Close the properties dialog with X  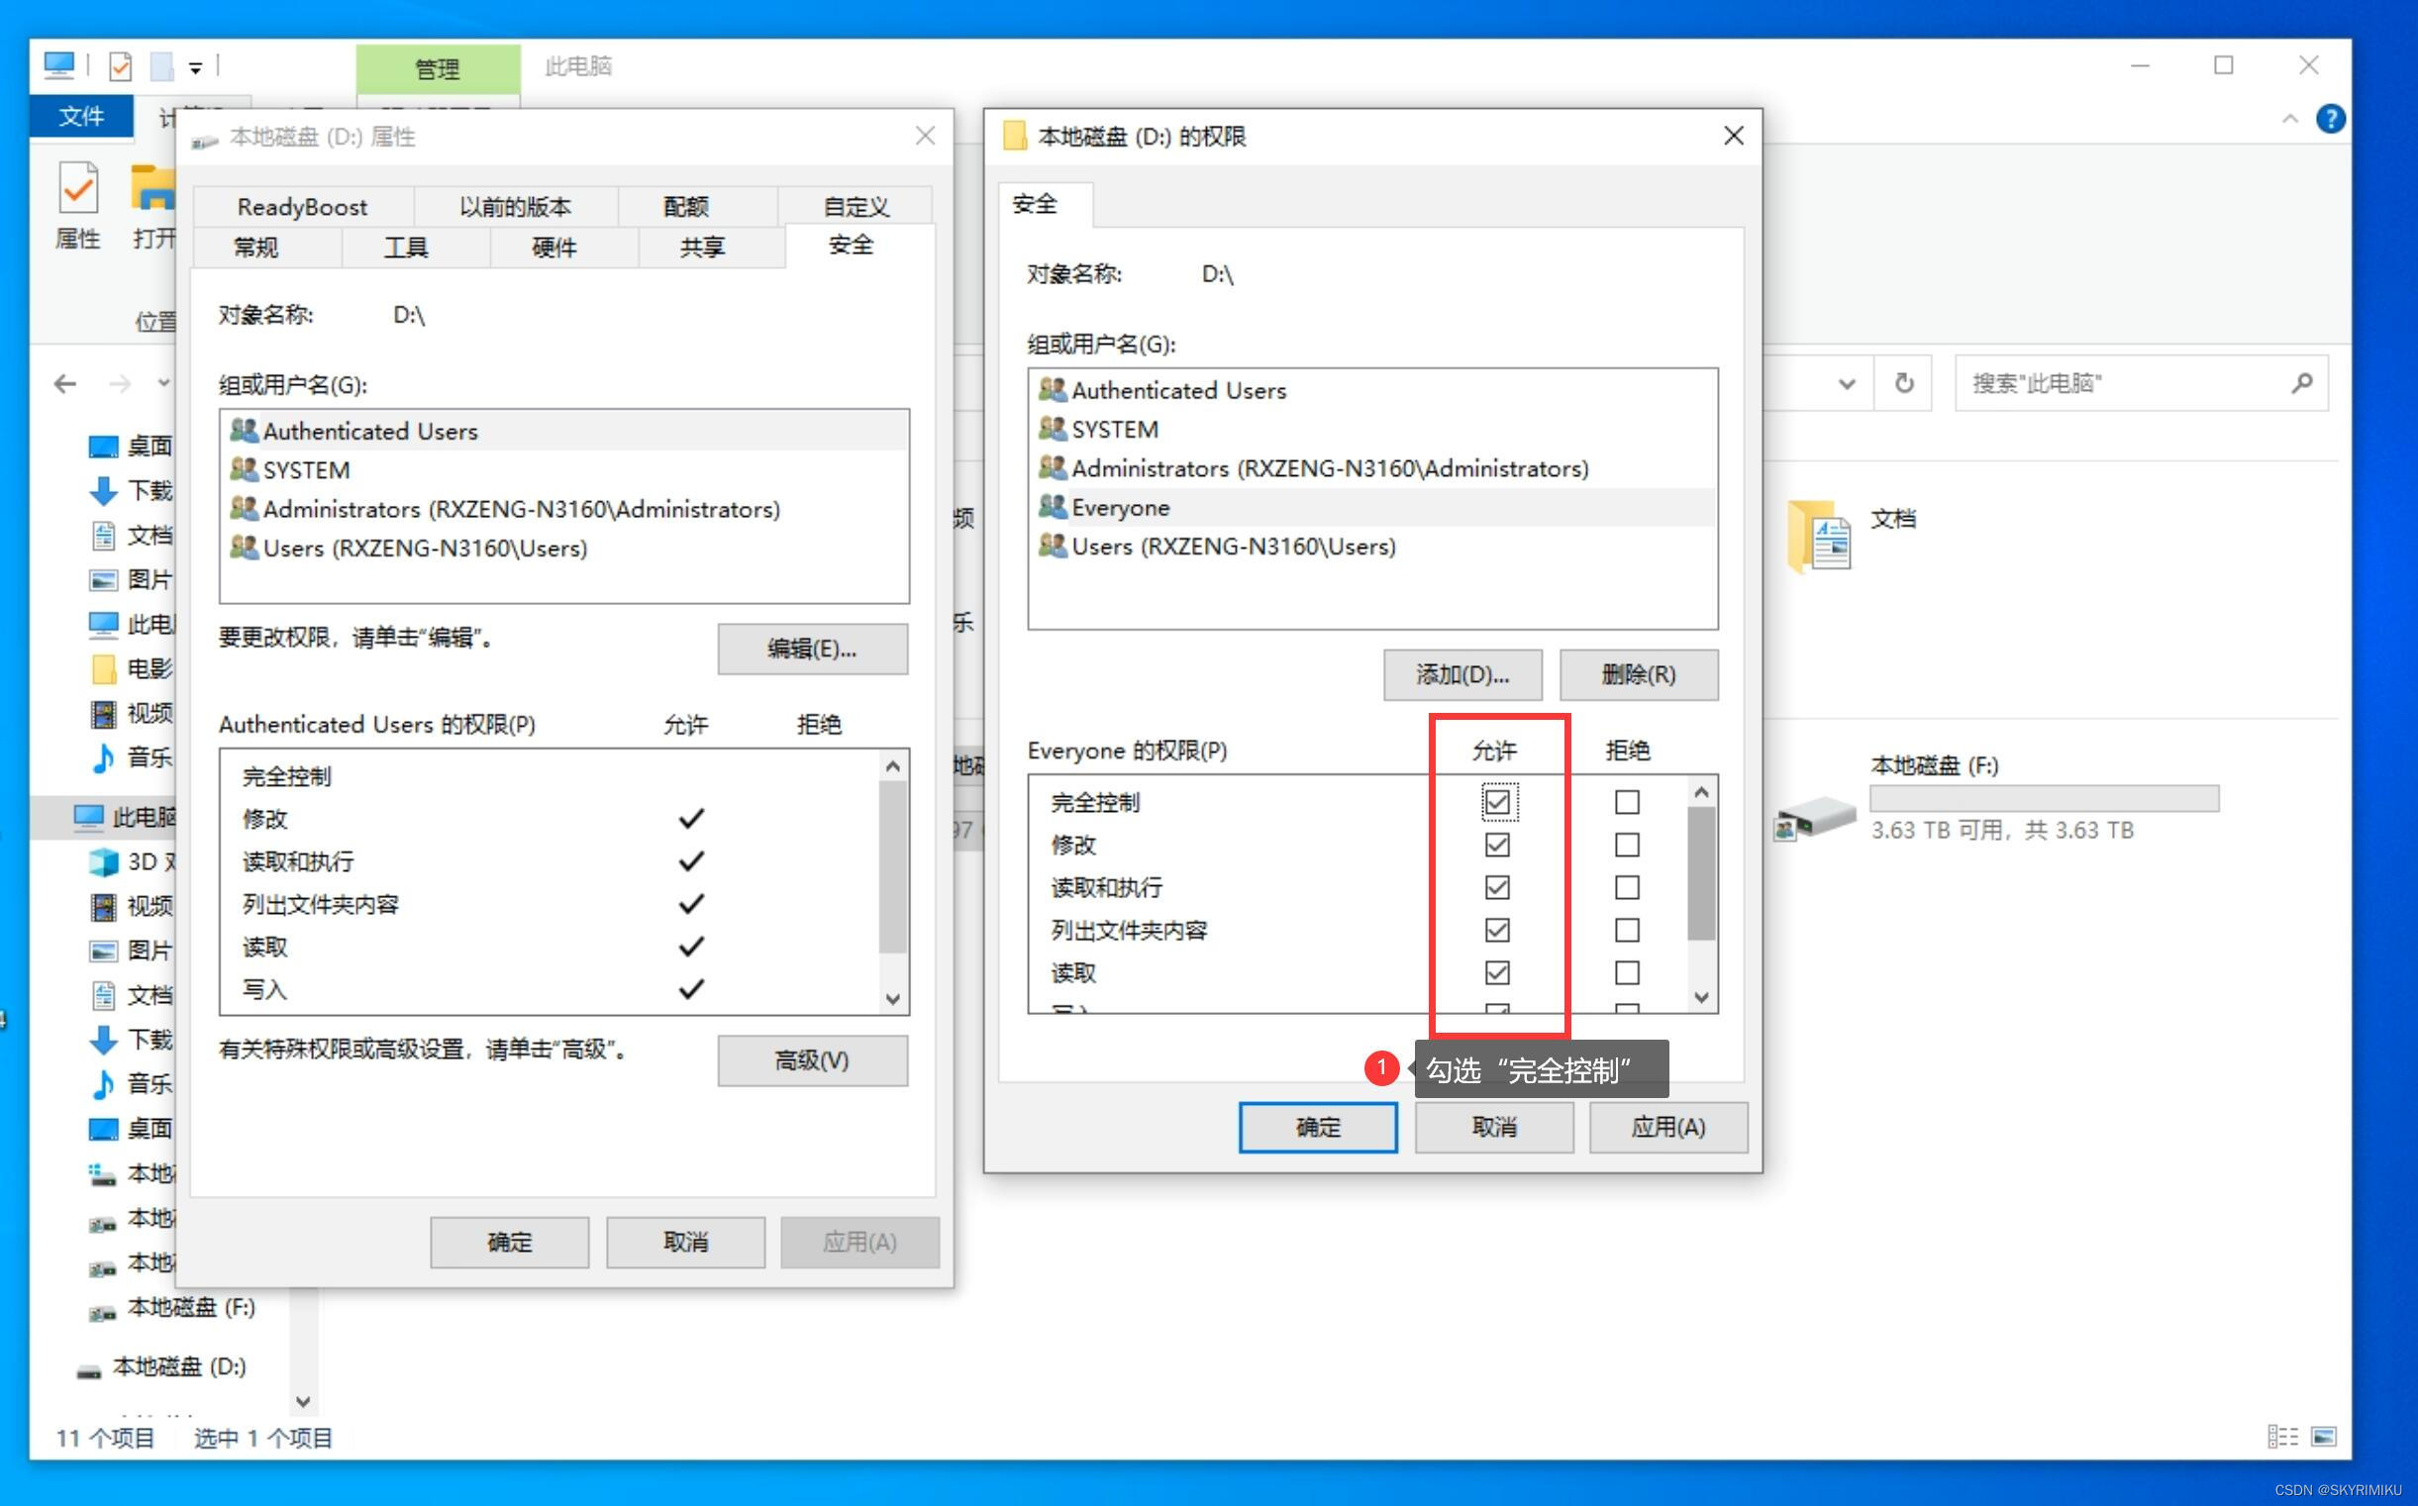[925, 136]
